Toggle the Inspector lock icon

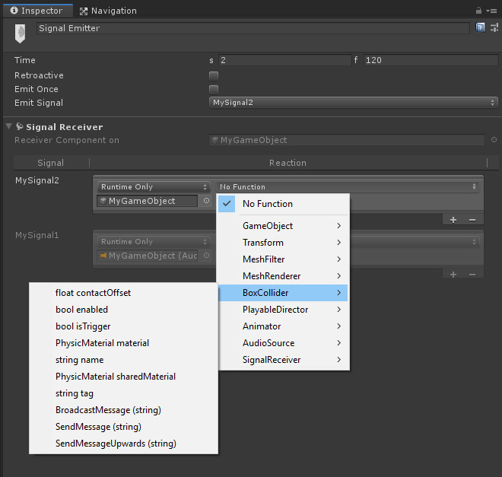(x=478, y=11)
